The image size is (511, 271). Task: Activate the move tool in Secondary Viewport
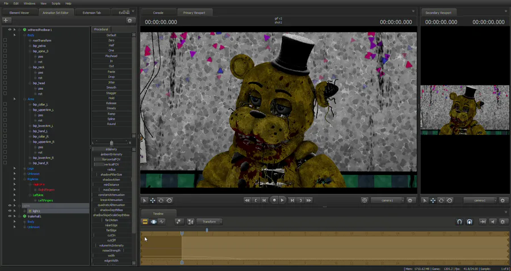tap(433, 200)
